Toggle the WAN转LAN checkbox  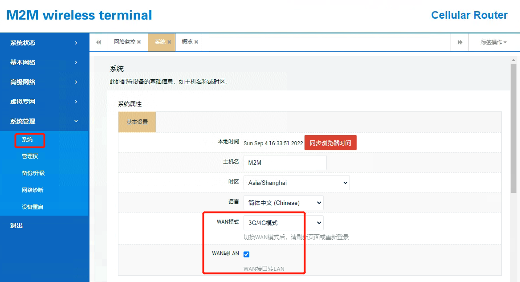(247, 254)
